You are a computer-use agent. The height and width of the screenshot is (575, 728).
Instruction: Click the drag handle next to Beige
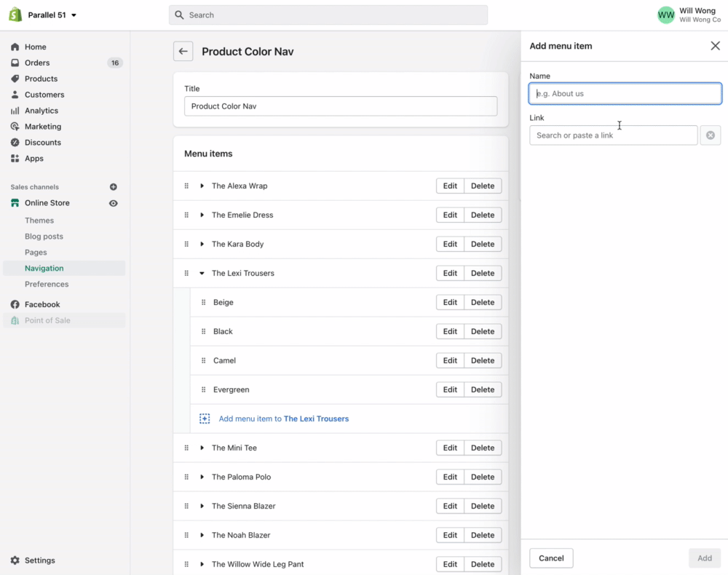click(203, 302)
